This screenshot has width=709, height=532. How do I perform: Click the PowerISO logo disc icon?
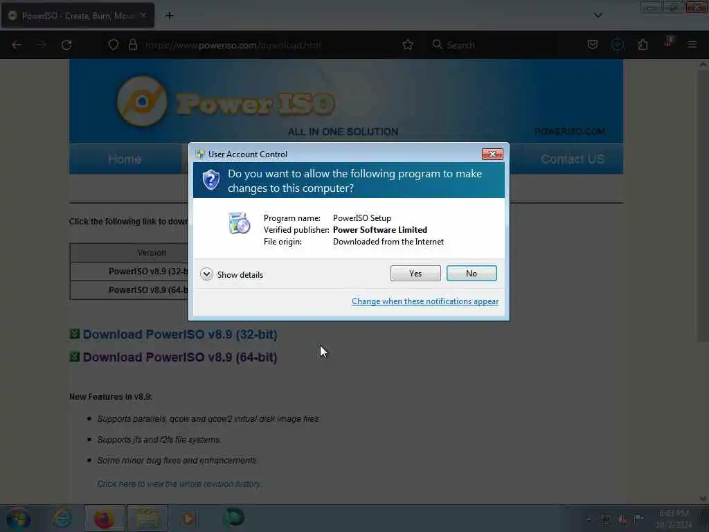(142, 101)
